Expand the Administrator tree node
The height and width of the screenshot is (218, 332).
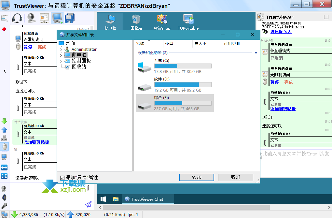[61, 50]
